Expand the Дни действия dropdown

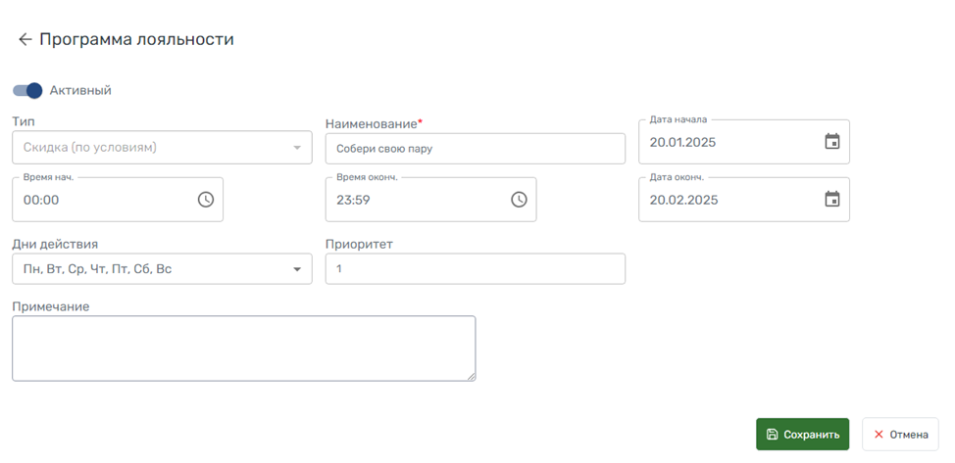click(x=296, y=269)
